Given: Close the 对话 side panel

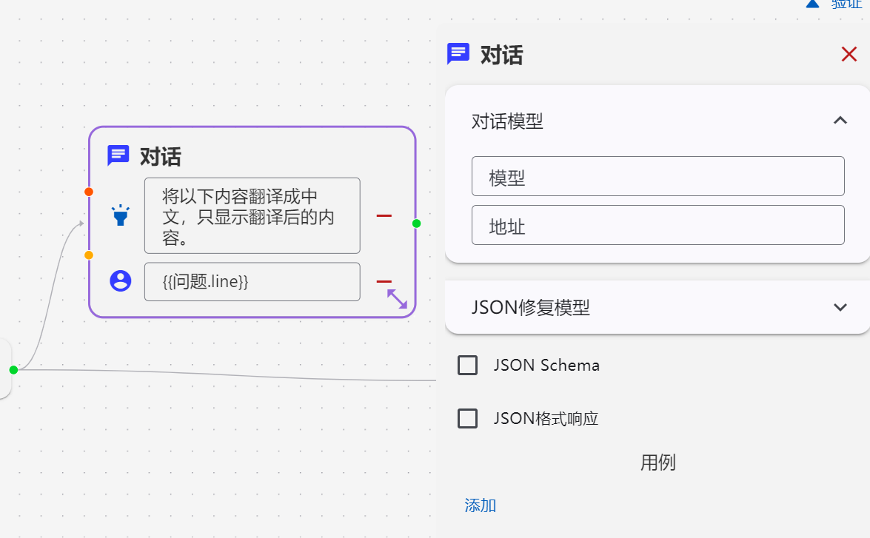Looking at the screenshot, I should coord(849,54).
